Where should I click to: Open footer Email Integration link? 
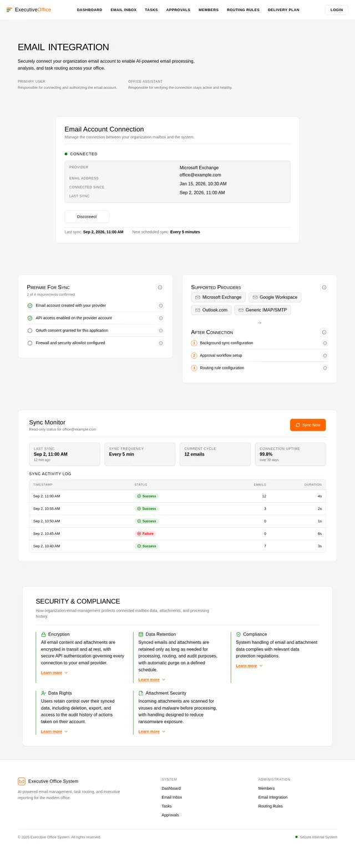(273, 797)
